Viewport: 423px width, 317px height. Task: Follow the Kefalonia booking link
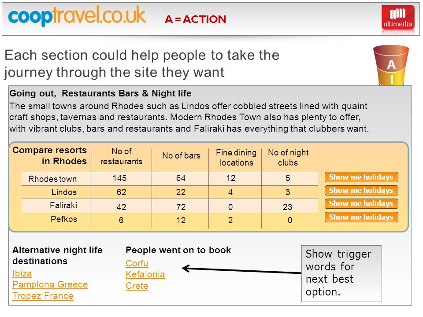pos(145,274)
